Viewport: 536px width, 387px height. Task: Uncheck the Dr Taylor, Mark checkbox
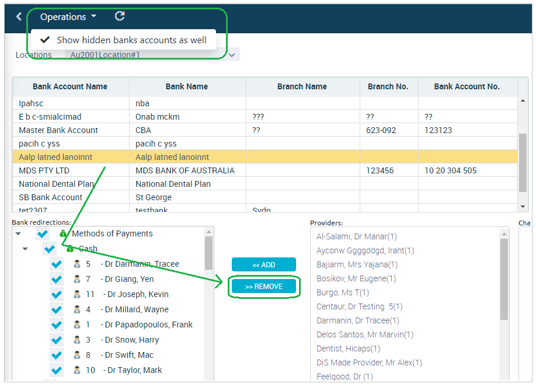tap(57, 370)
